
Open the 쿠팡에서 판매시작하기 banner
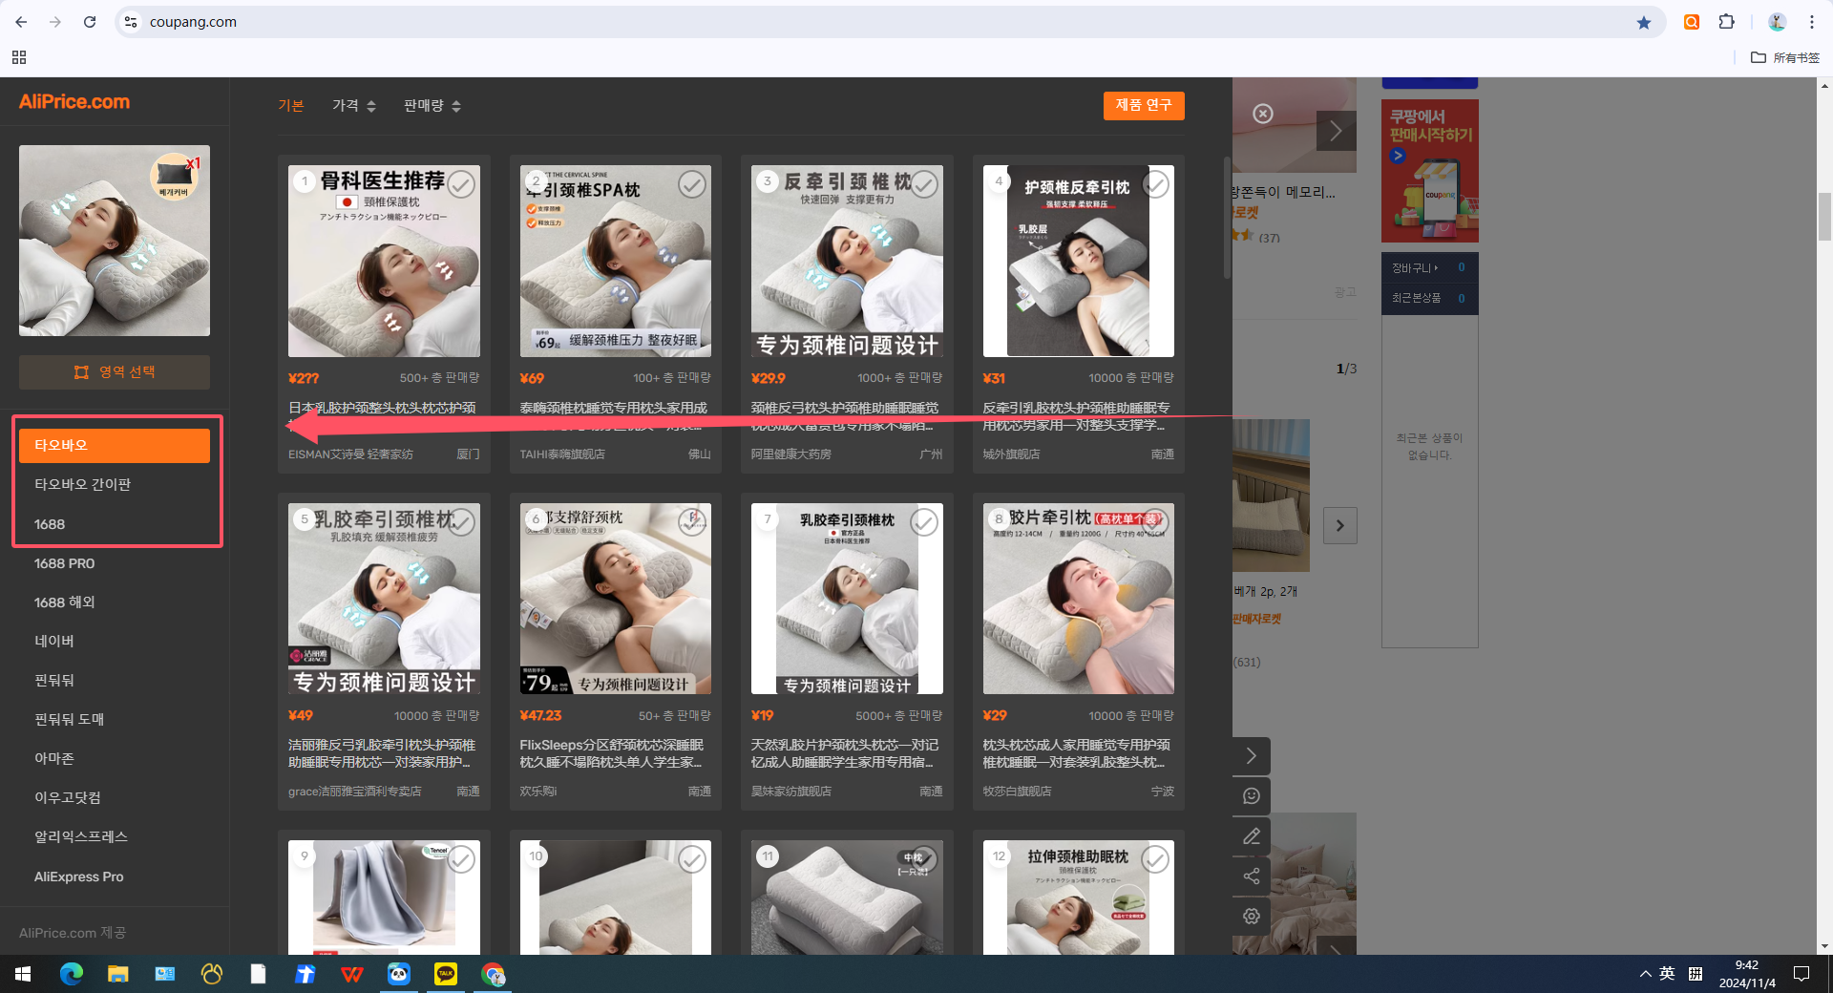coord(1429,171)
